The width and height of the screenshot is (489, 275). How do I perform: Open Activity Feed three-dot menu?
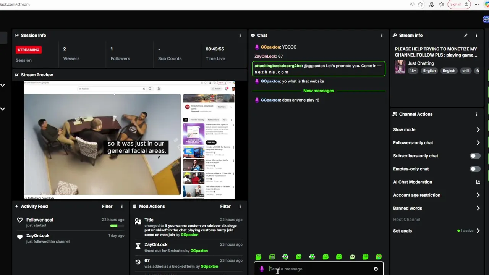click(x=122, y=206)
